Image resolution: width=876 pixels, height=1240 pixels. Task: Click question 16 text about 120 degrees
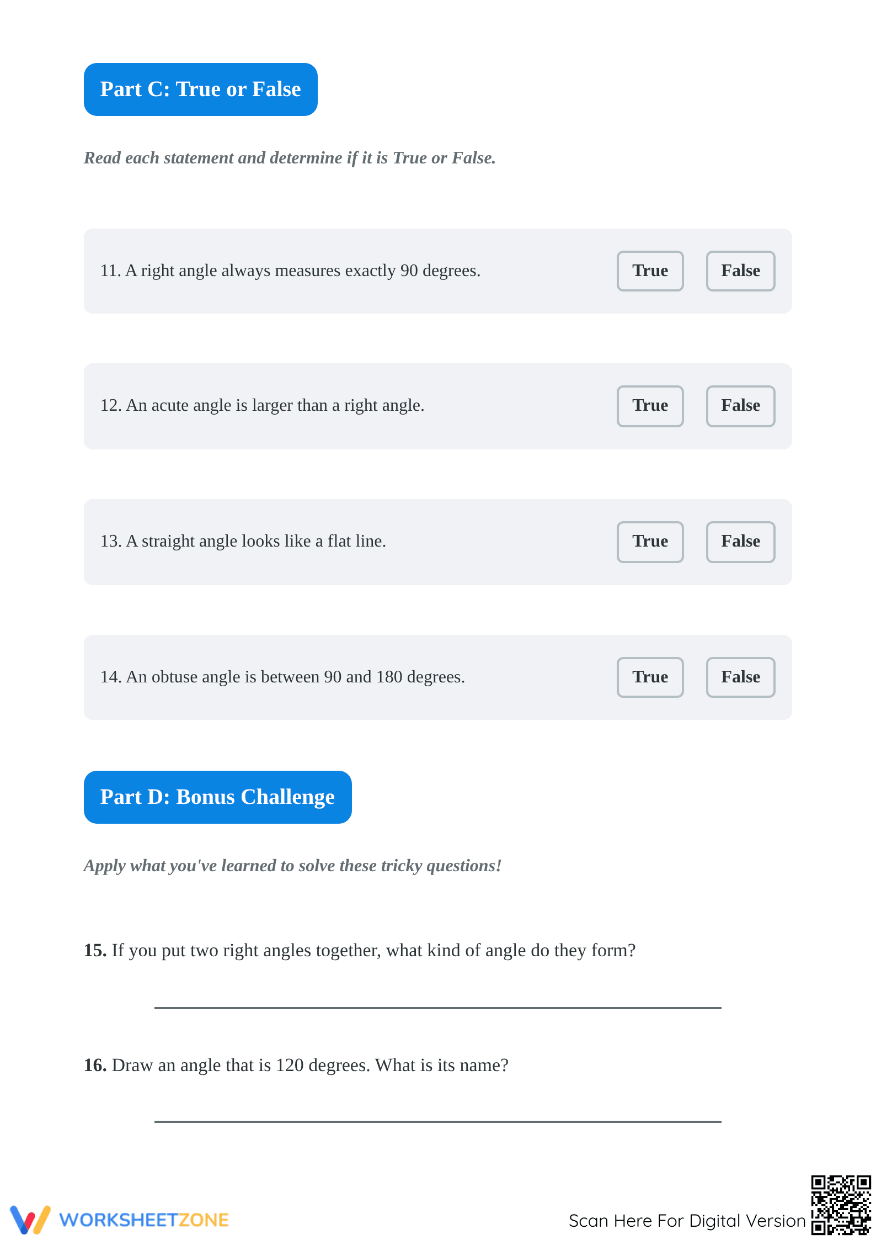(x=296, y=1065)
